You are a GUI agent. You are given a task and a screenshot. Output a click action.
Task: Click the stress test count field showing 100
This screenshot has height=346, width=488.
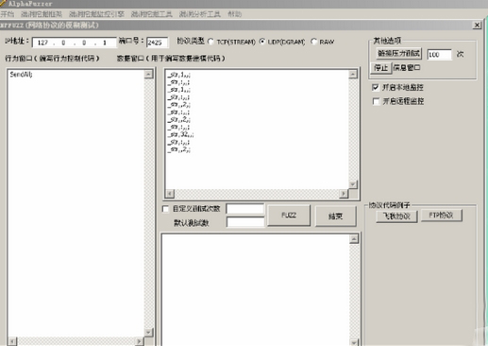pyautogui.click(x=439, y=55)
